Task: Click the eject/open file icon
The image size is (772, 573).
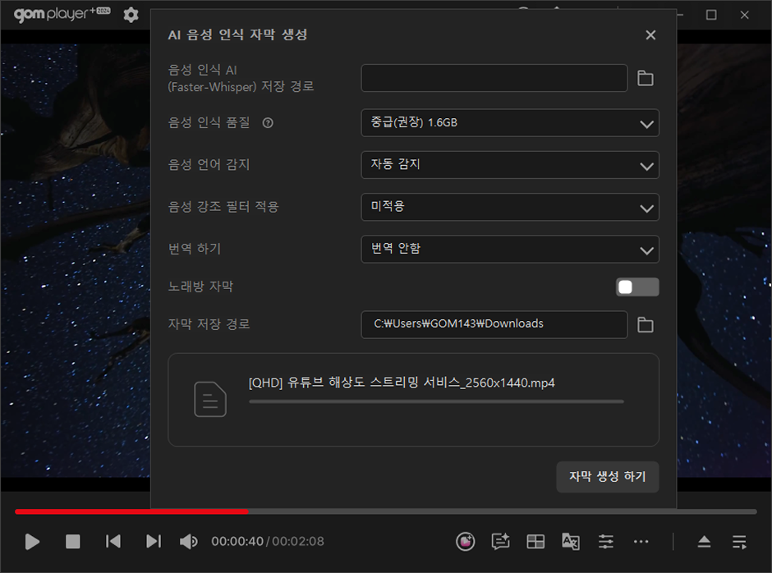Action: [x=705, y=542]
